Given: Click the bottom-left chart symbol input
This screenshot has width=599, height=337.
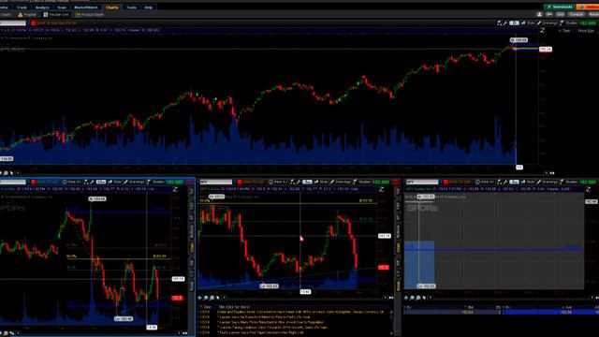Looking at the screenshot, I should coord(13,182).
